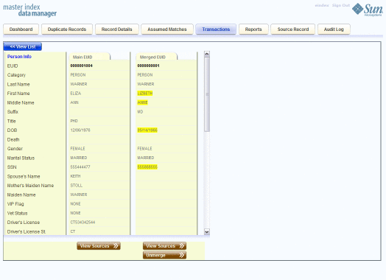Click the Unmerge button
Image resolution: width=386 pixels, height=280 pixels.
[x=164, y=255]
